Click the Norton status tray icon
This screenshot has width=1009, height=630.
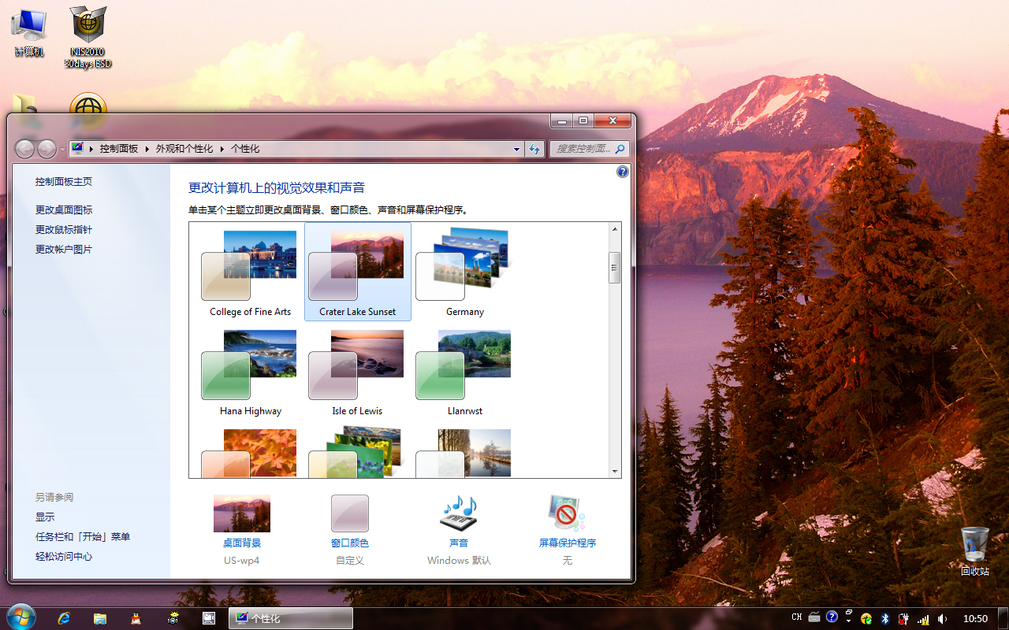[867, 619]
